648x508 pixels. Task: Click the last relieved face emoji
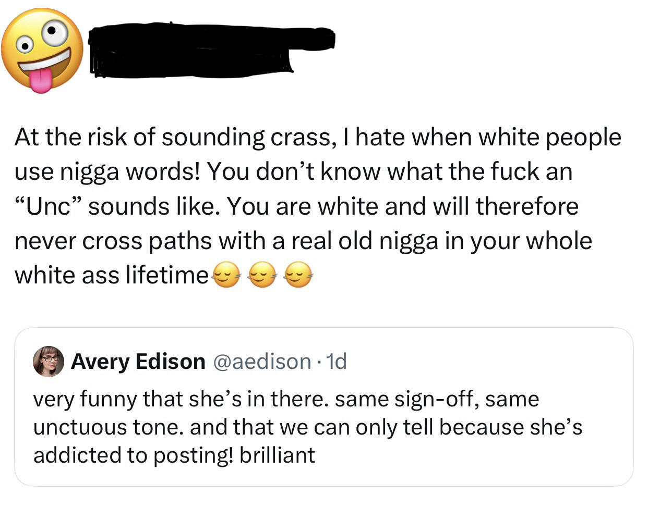(x=297, y=275)
